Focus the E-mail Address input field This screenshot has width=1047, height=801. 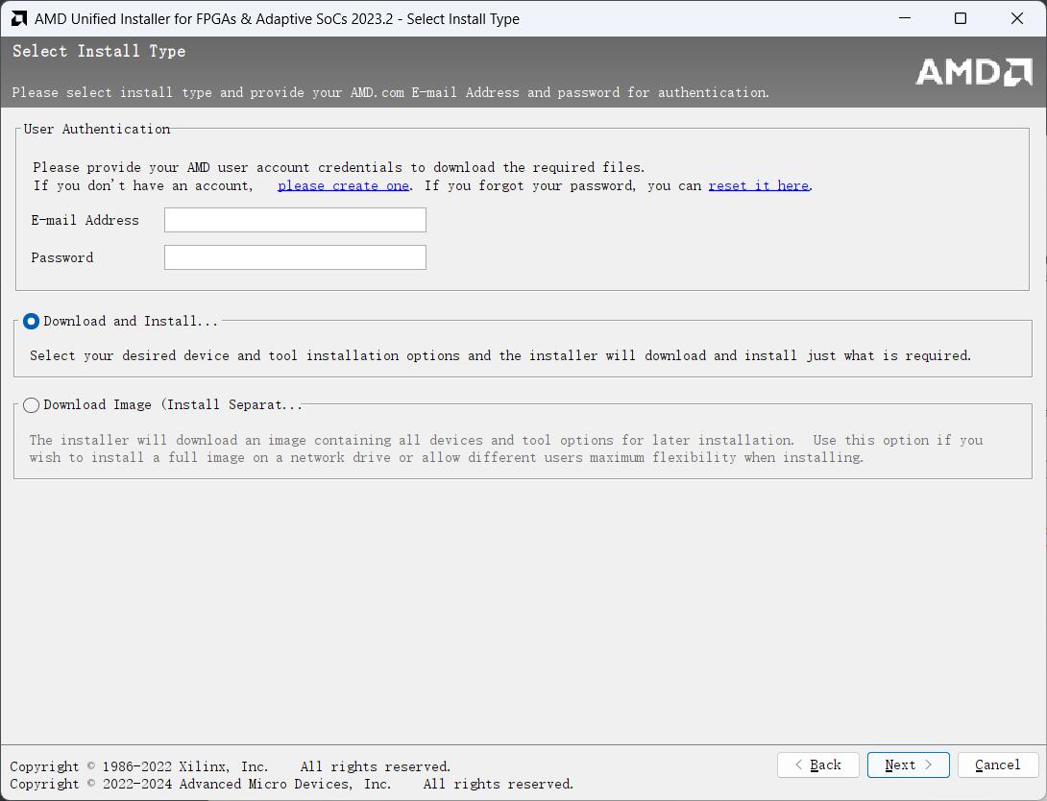pyautogui.click(x=295, y=220)
